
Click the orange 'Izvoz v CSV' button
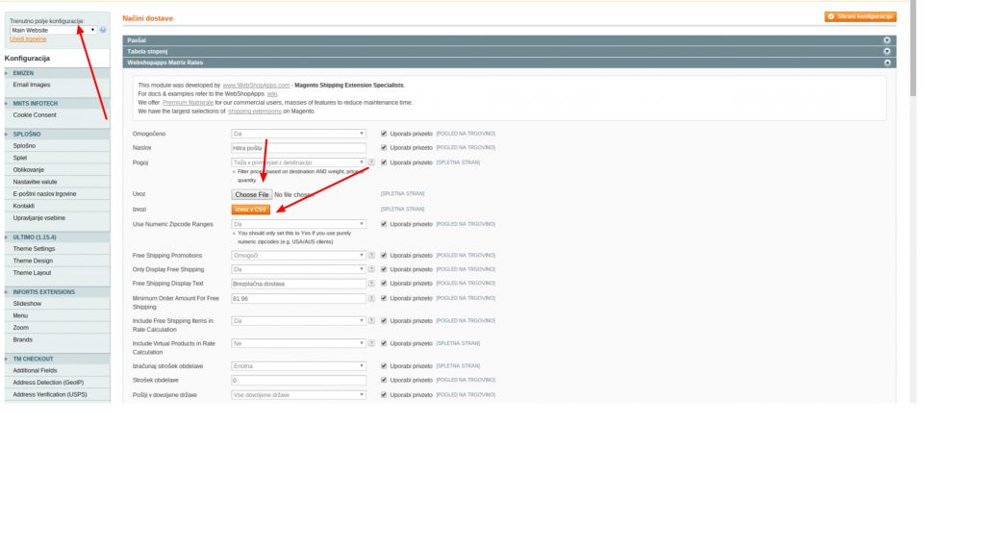tap(251, 209)
